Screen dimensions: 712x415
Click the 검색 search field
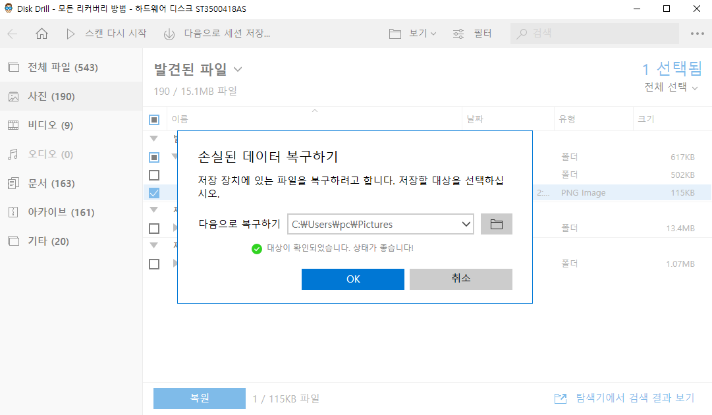tap(594, 34)
